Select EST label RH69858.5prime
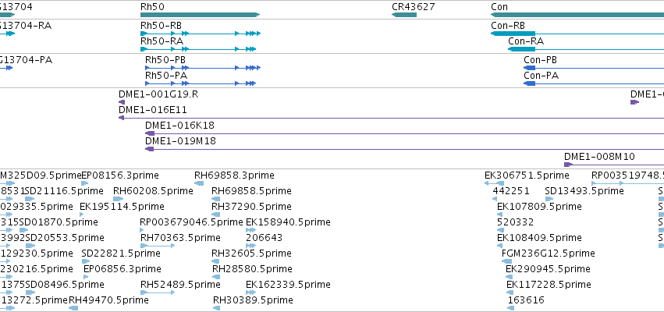 tap(251, 191)
